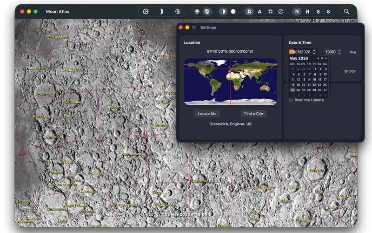This screenshot has height=233, width=372.
Task: Click the crescent moon phase toolbar icon
Action: (161, 11)
